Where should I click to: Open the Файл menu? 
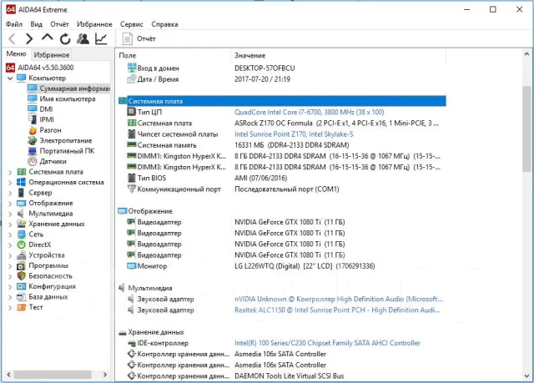[14, 24]
